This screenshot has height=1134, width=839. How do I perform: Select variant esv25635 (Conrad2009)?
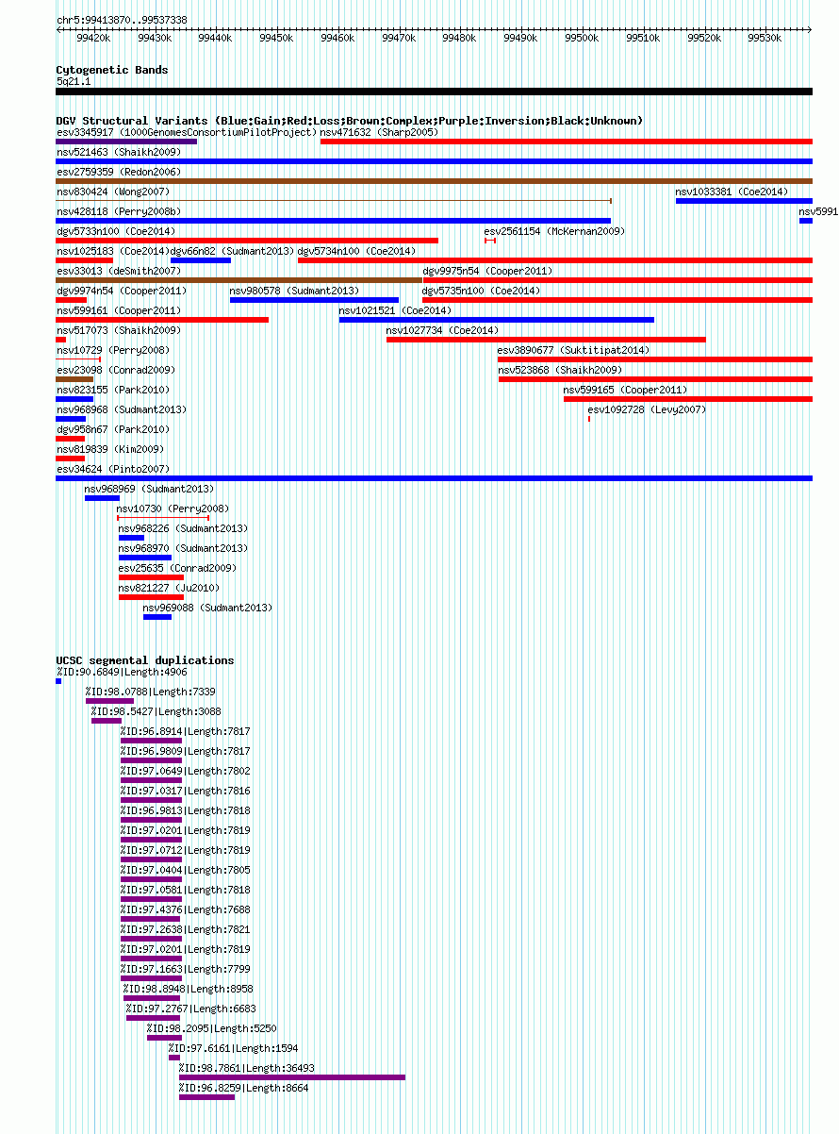pos(151,577)
